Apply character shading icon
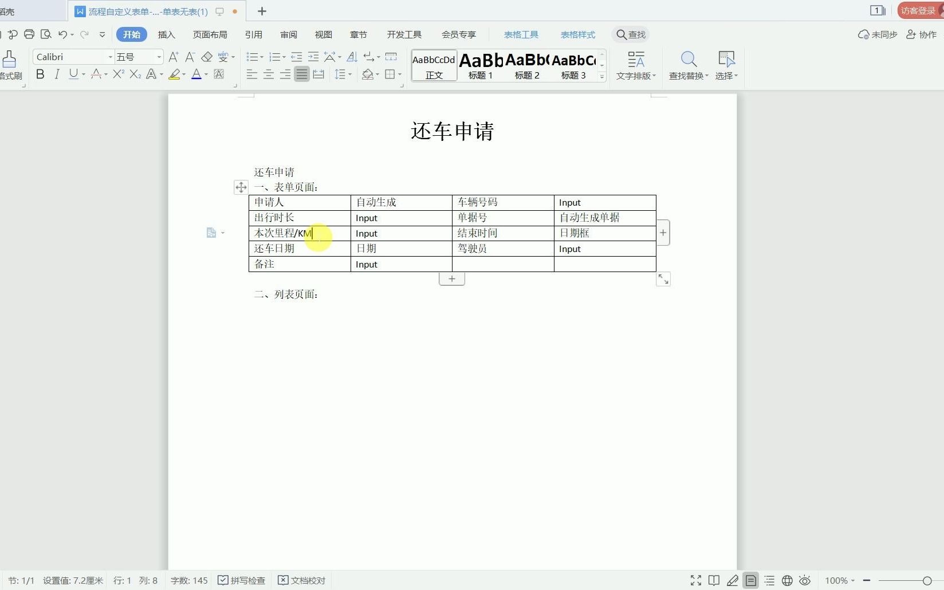The width and height of the screenshot is (944, 590). pyautogui.click(x=219, y=74)
